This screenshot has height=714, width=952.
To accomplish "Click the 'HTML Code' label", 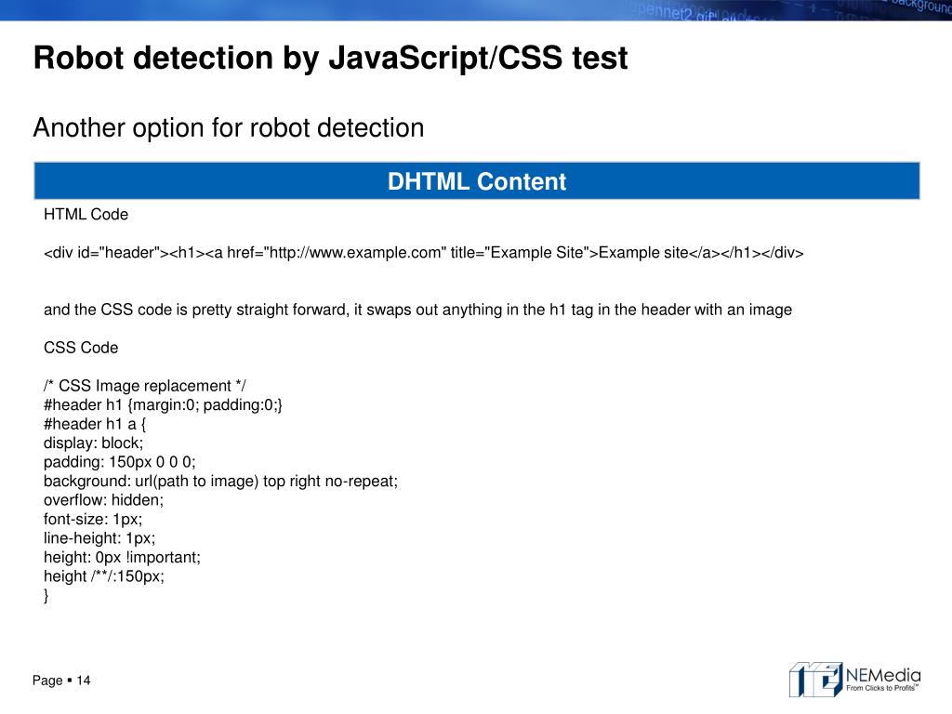I will point(86,215).
